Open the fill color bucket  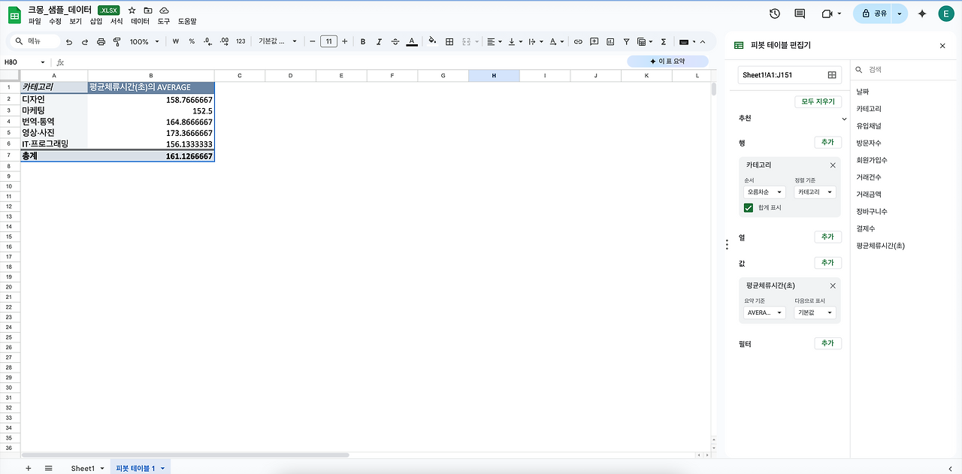pos(432,42)
